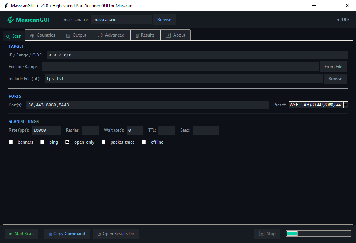356x243 pixels.
Task: Go to the Results tab
Action: (145, 35)
